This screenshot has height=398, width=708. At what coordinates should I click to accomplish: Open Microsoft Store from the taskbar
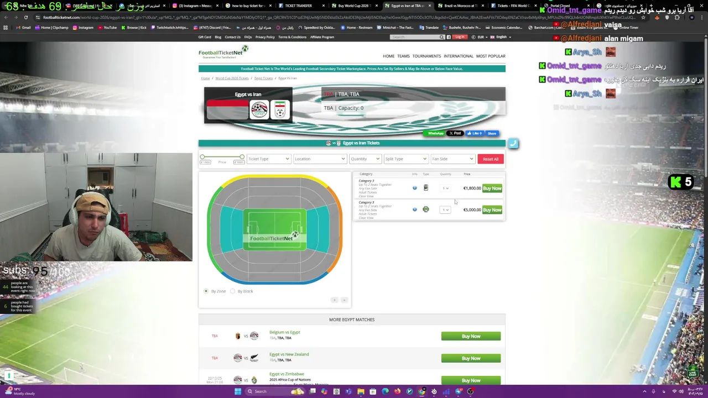(373, 391)
